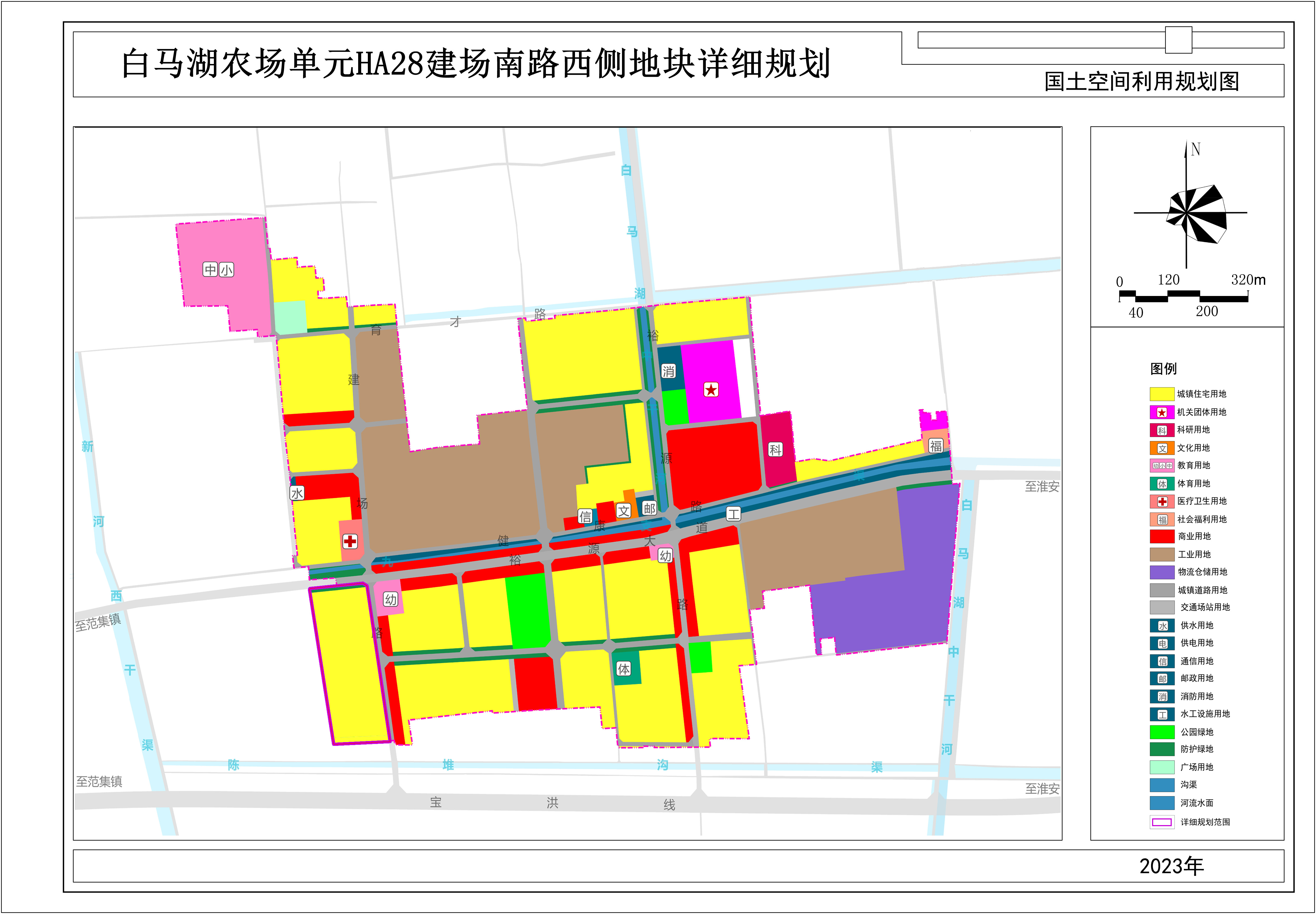Click the brown 工业用地 legend swatch

(1162, 554)
